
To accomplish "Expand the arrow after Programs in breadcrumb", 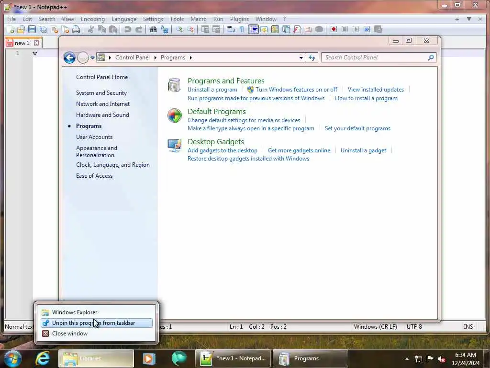I will pos(190,57).
